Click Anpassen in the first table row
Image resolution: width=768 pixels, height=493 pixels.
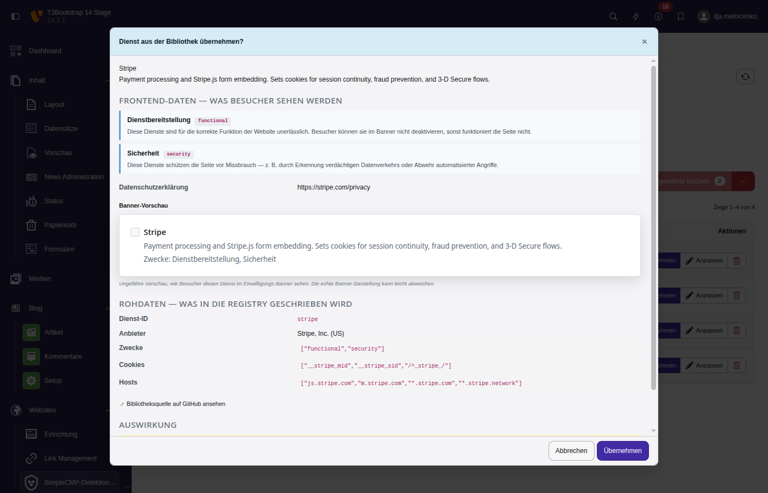[704, 261]
